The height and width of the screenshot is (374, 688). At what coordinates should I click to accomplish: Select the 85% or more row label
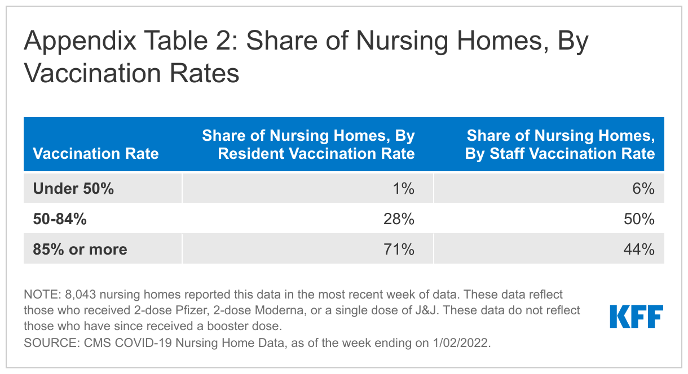click(x=80, y=249)
